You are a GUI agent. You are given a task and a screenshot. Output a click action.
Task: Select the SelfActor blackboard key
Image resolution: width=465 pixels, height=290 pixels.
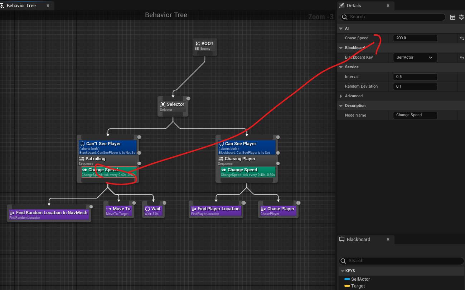coord(360,279)
